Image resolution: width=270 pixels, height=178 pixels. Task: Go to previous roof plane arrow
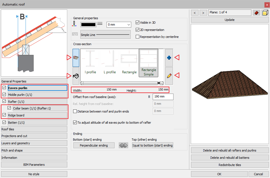pos(195,13)
